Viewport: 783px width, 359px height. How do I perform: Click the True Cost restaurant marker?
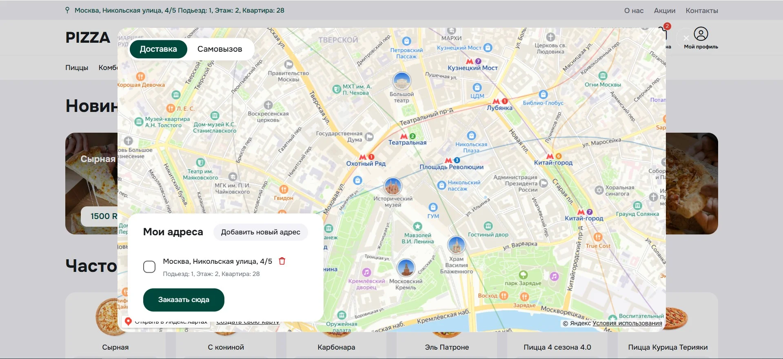pos(598,237)
